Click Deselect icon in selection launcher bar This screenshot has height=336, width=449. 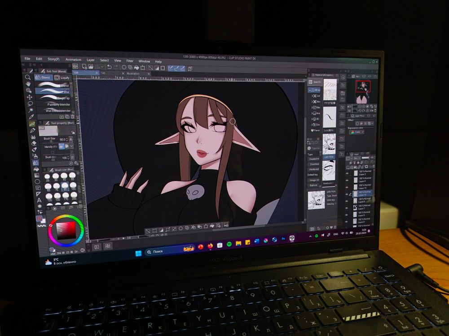point(148,231)
